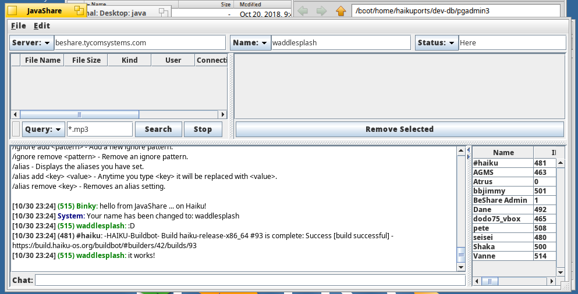Click chat log scroll down arrow
Screen dimensions: 578x294
[461, 267]
